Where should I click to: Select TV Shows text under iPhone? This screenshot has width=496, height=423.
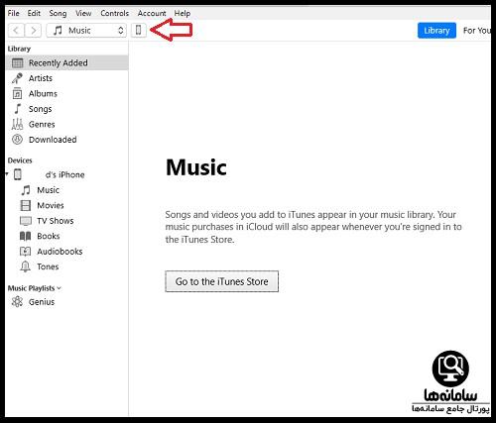tap(56, 221)
